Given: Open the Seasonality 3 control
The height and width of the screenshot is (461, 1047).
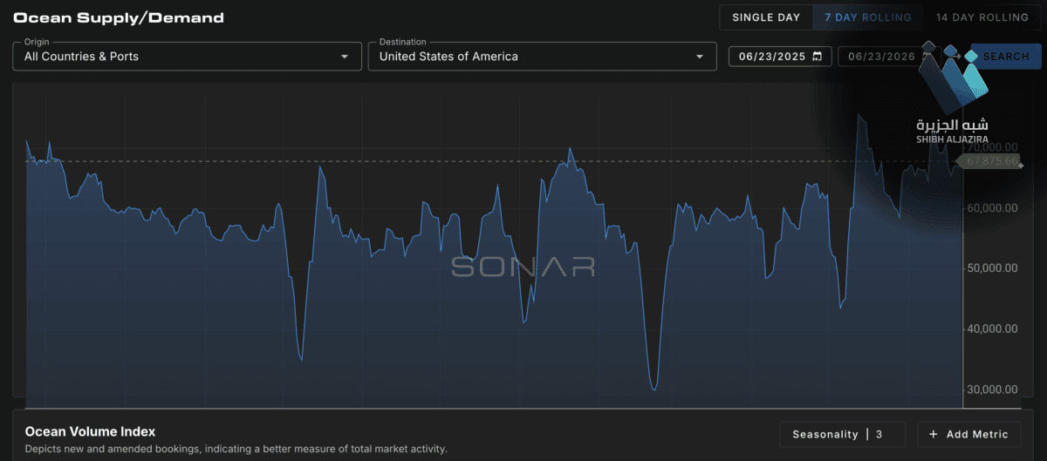Looking at the screenshot, I should tap(842, 434).
